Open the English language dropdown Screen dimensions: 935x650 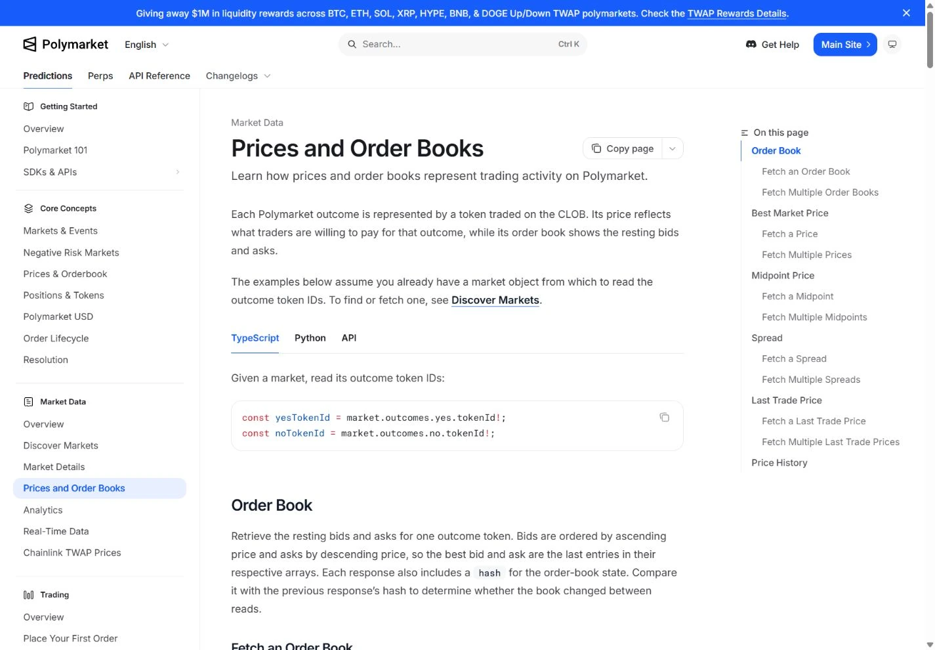tap(147, 45)
